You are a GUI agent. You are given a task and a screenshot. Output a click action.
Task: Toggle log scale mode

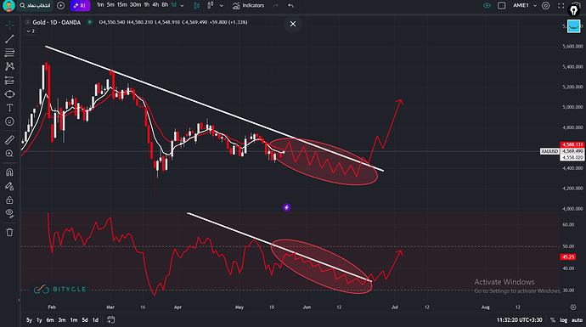[564, 320]
